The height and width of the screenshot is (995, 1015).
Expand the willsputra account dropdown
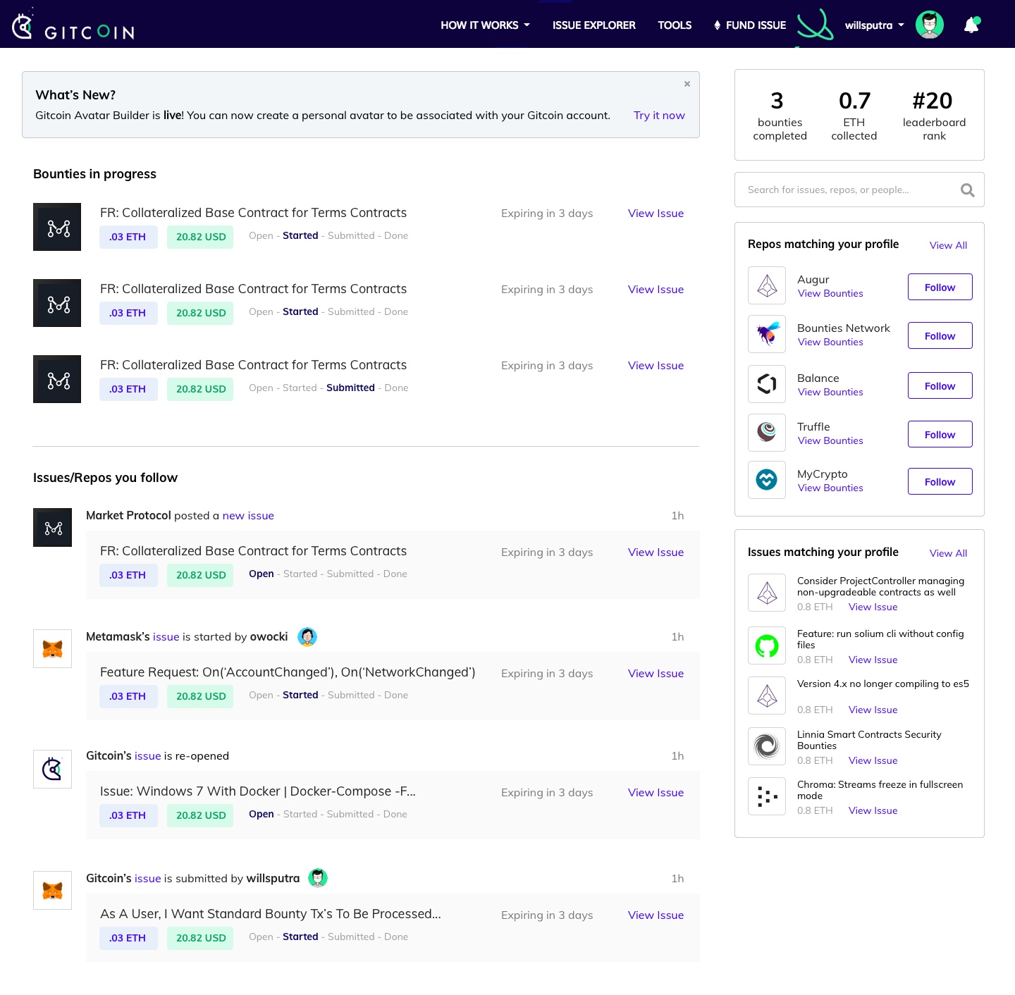click(874, 25)
